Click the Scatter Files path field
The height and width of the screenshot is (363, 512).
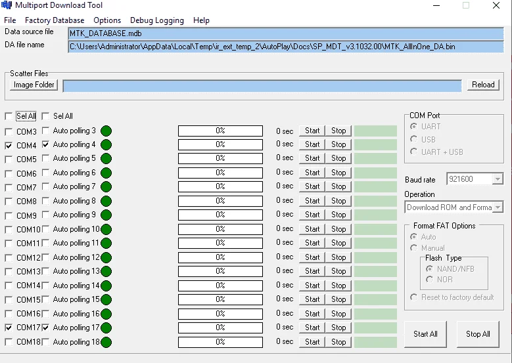coord(262,86)
